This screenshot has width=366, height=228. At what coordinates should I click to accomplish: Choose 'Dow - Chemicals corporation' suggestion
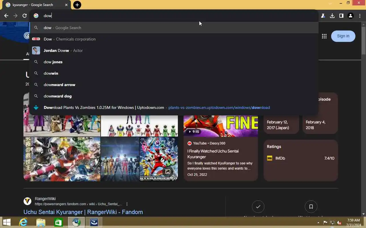click(x=174, y=39)
